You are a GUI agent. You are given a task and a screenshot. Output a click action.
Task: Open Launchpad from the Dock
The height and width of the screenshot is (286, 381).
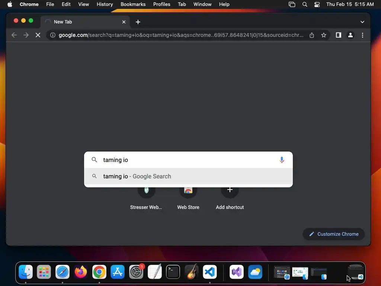(x=44, y=271)
